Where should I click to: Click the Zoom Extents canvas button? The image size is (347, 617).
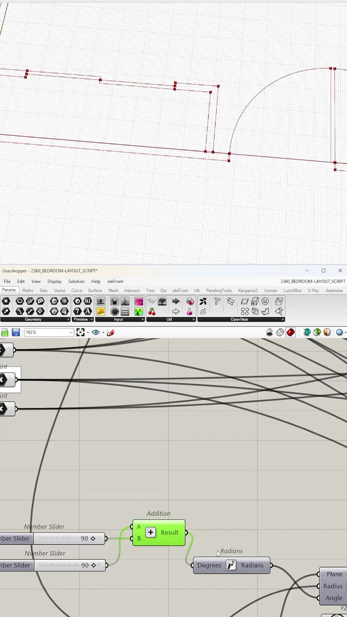click(80, 332)
